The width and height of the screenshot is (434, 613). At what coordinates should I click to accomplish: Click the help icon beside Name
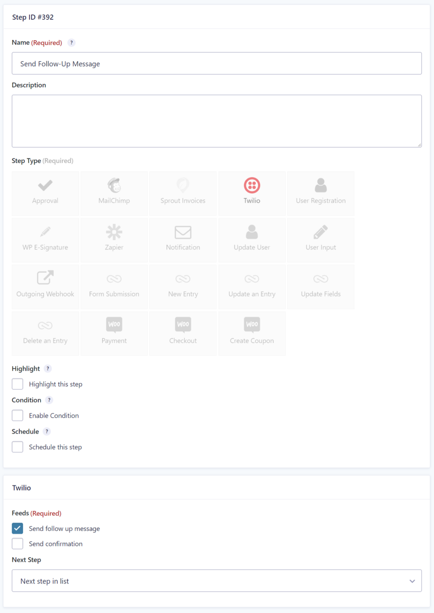coord(72,43)
